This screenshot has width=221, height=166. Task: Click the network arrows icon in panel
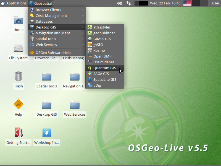[129, 3]
